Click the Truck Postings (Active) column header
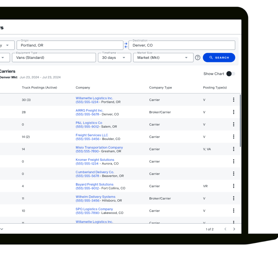This screenshot has height=264, width=278. tap(39, 88)
